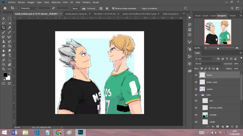The width and height of the screenshot is (243, 136).
Task: Open crop settings gear icon
Action: click(x=107, y=9)
